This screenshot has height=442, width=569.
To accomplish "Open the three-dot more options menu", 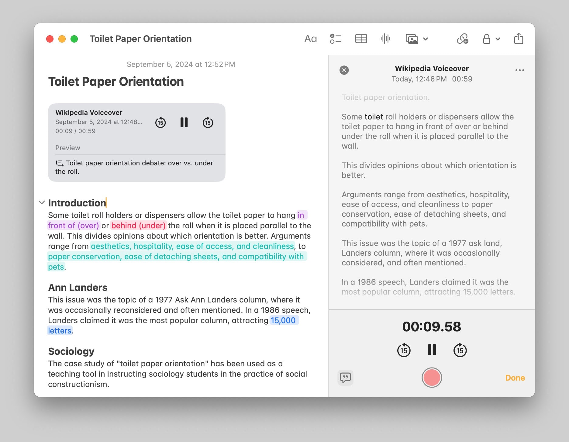I will pos(519,70).
